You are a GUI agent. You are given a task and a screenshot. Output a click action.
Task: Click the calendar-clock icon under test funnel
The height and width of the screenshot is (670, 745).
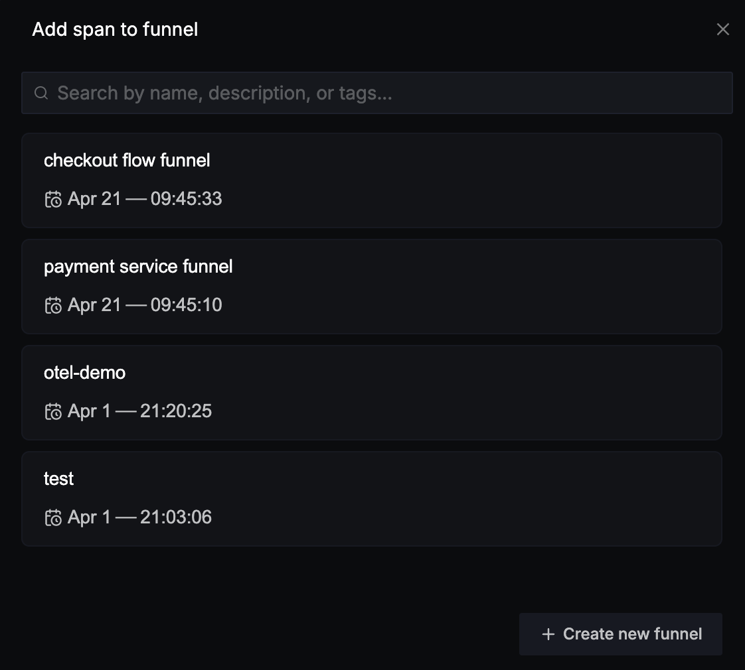[x=53, y=517]
